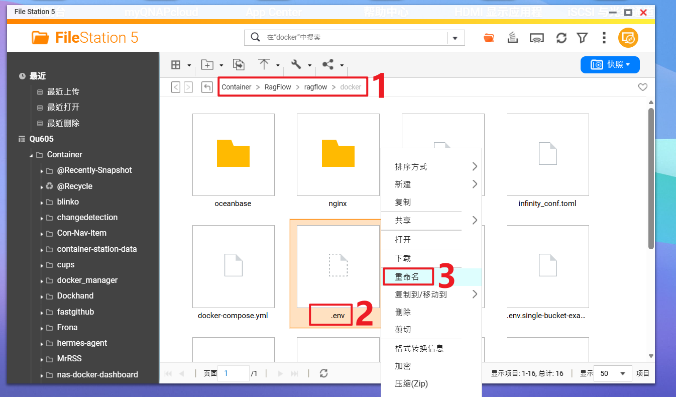The image size is (676, 397).
Task: Open the tools wrench dropdown arrow
Action: (x=309, y=65)
